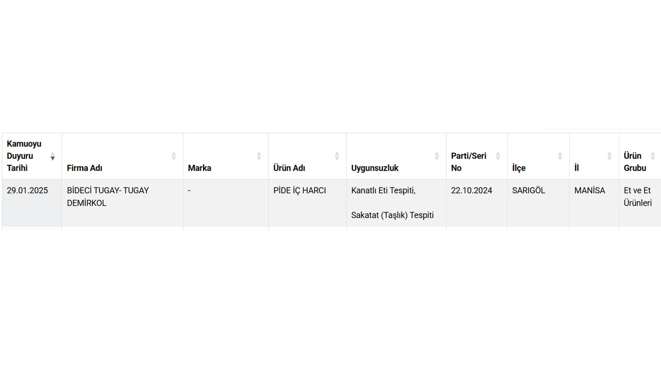Click the Kanatlı Eti Tespiti text
Screen dimensions: 661x372
click(x=383, y=191)
